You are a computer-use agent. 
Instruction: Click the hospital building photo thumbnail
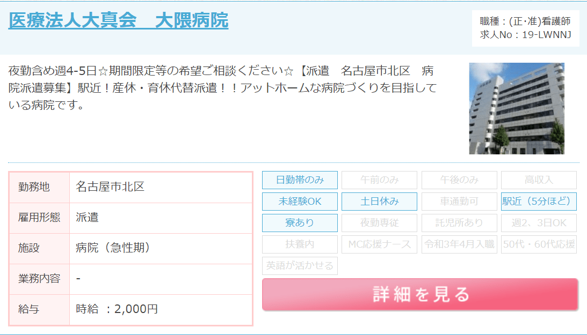(x=516, y=108)
